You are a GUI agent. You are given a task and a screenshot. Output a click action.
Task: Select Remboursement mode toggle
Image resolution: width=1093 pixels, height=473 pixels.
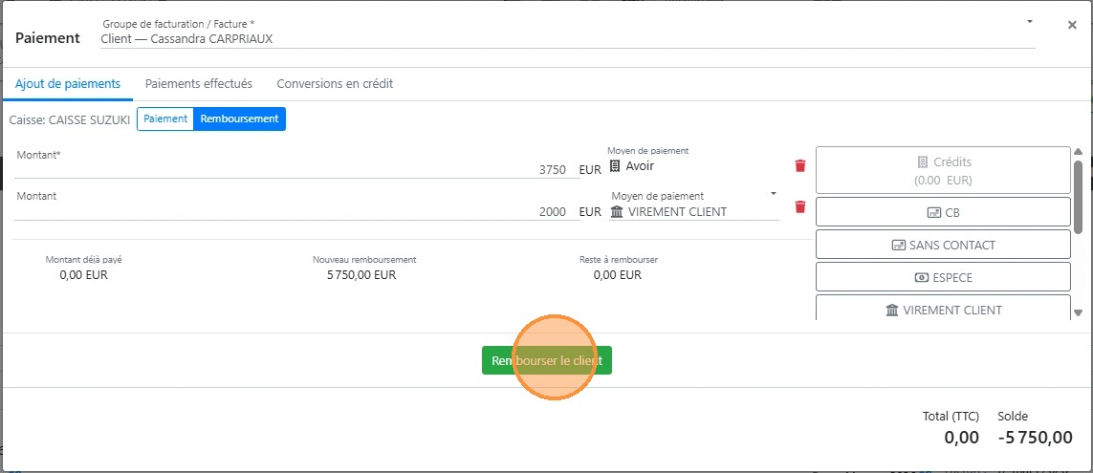click(239, 118)
